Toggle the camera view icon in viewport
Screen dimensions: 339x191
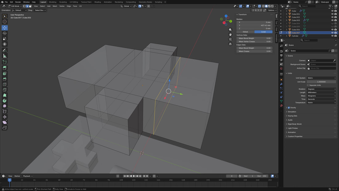pyautogui.click(x=230, y=39)
